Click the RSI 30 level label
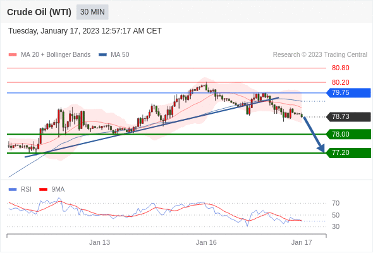 pos(336,226)
